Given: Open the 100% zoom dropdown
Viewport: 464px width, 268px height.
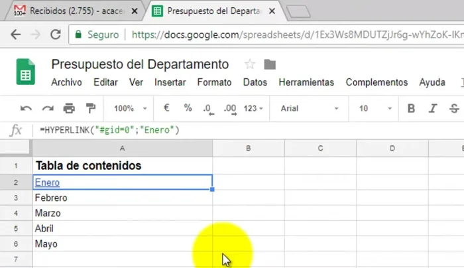Looking at the screenshot, I should 130,108.
